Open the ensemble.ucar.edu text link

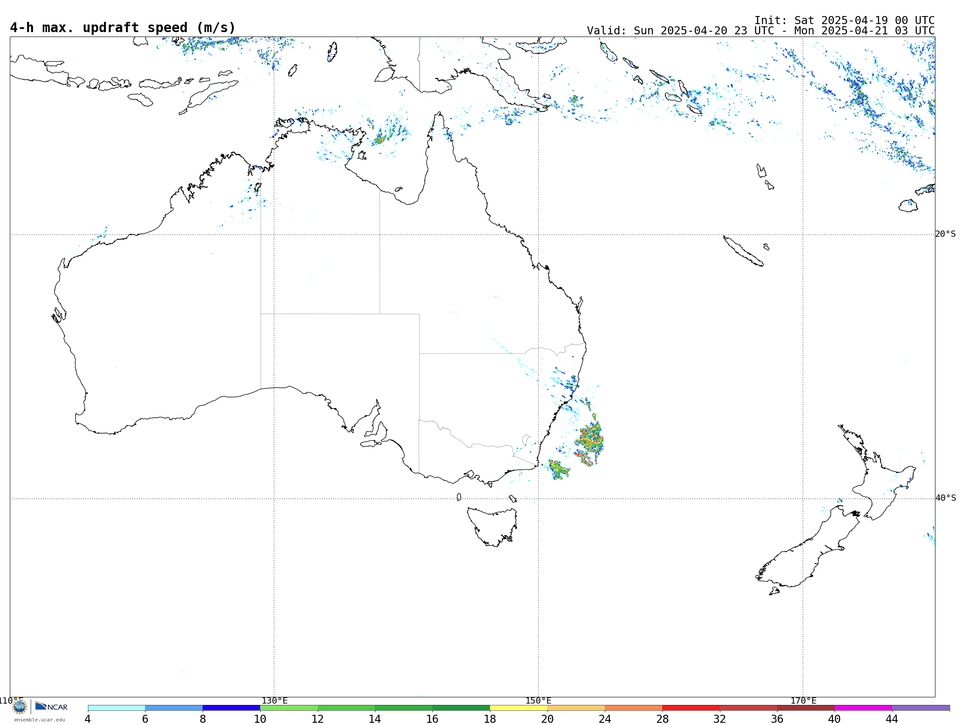coord(39,720)
